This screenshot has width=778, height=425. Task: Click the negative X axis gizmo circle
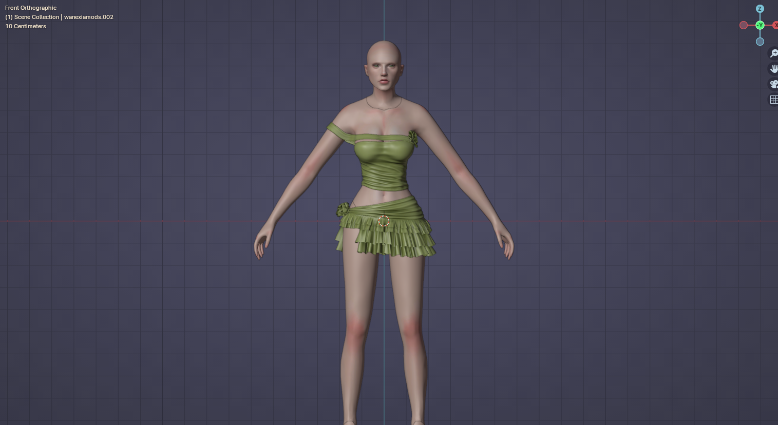point(744,25)
